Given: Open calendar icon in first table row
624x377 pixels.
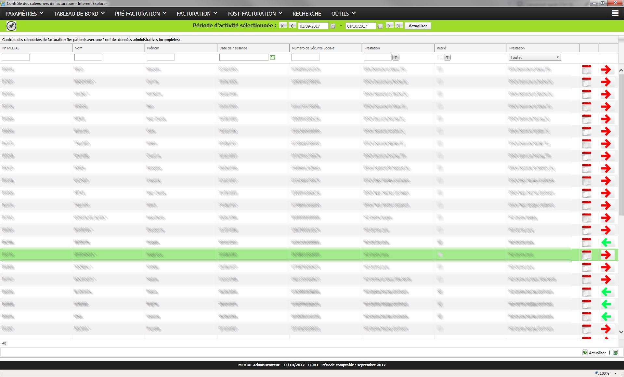Looking at the screenshot, I should 586,70.
